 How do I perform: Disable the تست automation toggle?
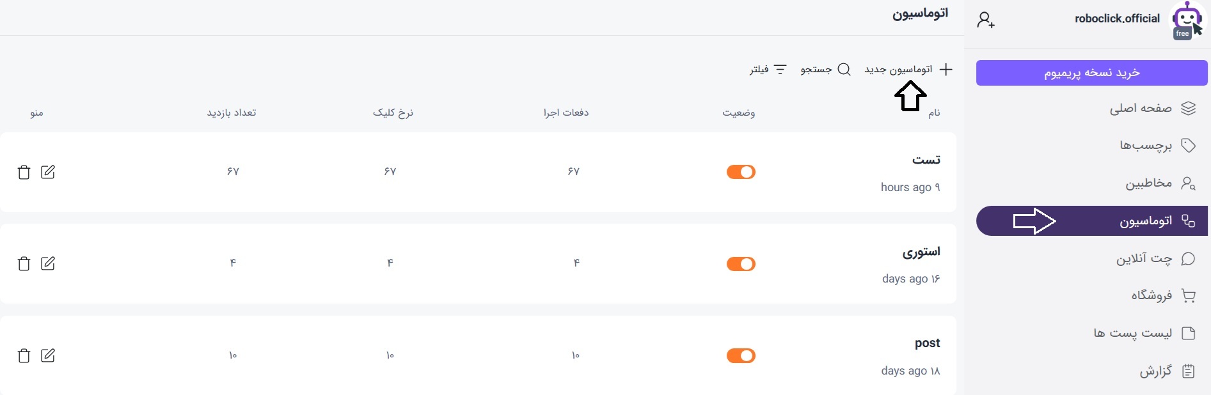741,172
